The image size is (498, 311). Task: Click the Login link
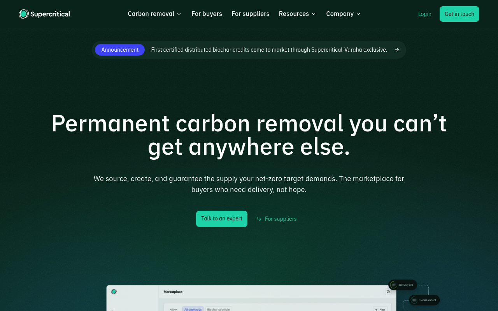pyautogui.click(x=424, y=14)
